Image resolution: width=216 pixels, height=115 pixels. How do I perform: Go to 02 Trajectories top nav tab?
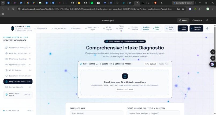click(x=59, y=28)
